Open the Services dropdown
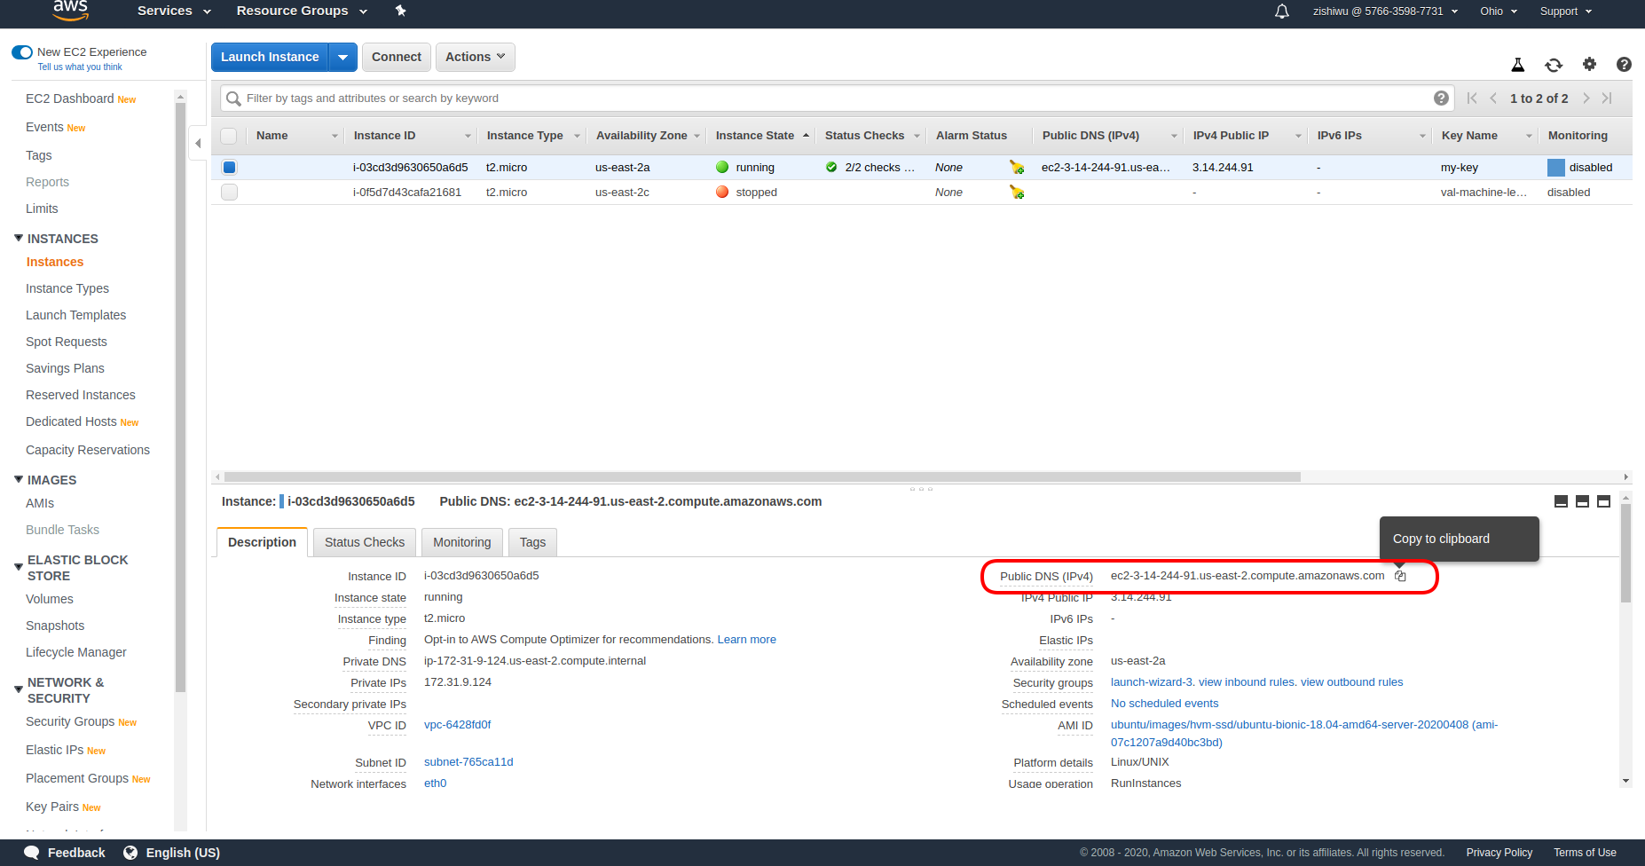 tap(174, 11)
